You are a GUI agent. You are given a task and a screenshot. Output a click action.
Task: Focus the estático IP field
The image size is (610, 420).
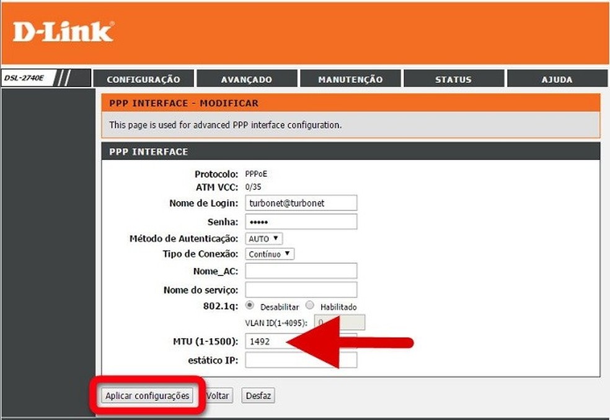(x=301, y=360)
